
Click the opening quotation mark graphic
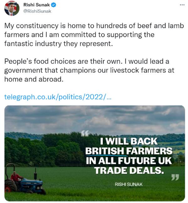pos(85,134)
